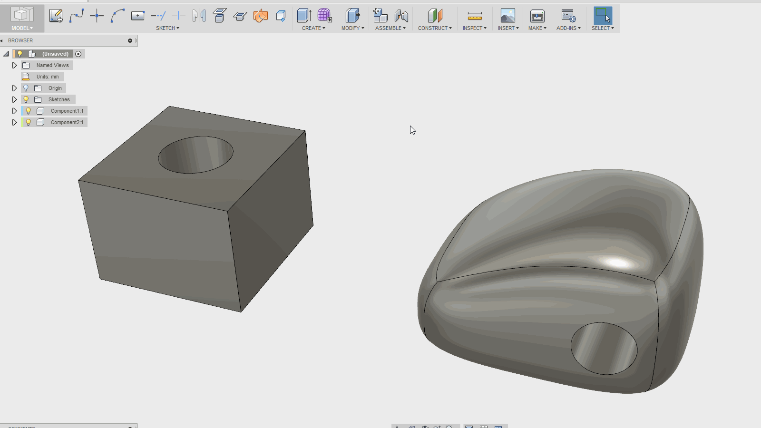
Task: Start the Extrude tool in Create group
Action: point(304,16)
